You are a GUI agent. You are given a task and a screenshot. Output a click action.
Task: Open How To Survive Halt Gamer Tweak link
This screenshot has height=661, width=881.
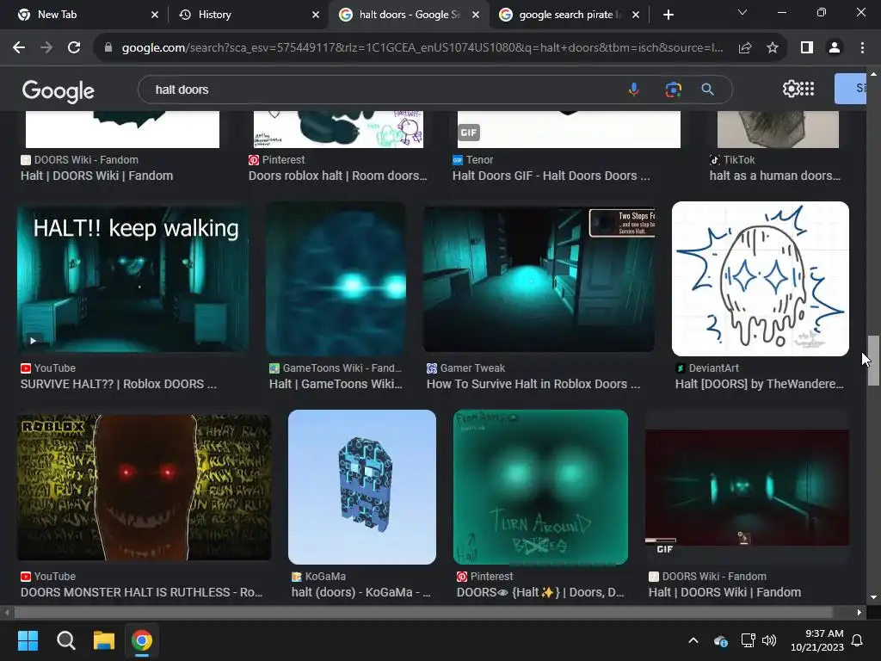tap(533, 384)
